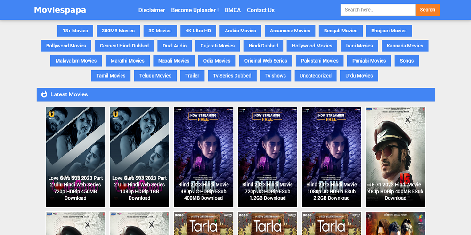Browse the Odia Movies category
Viewport: 471px width, 235px height.
pos(217,61)
